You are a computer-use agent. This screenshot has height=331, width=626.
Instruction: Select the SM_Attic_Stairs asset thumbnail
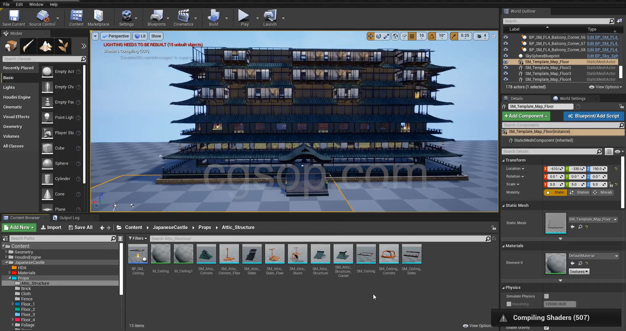click(x=298, y=254)
